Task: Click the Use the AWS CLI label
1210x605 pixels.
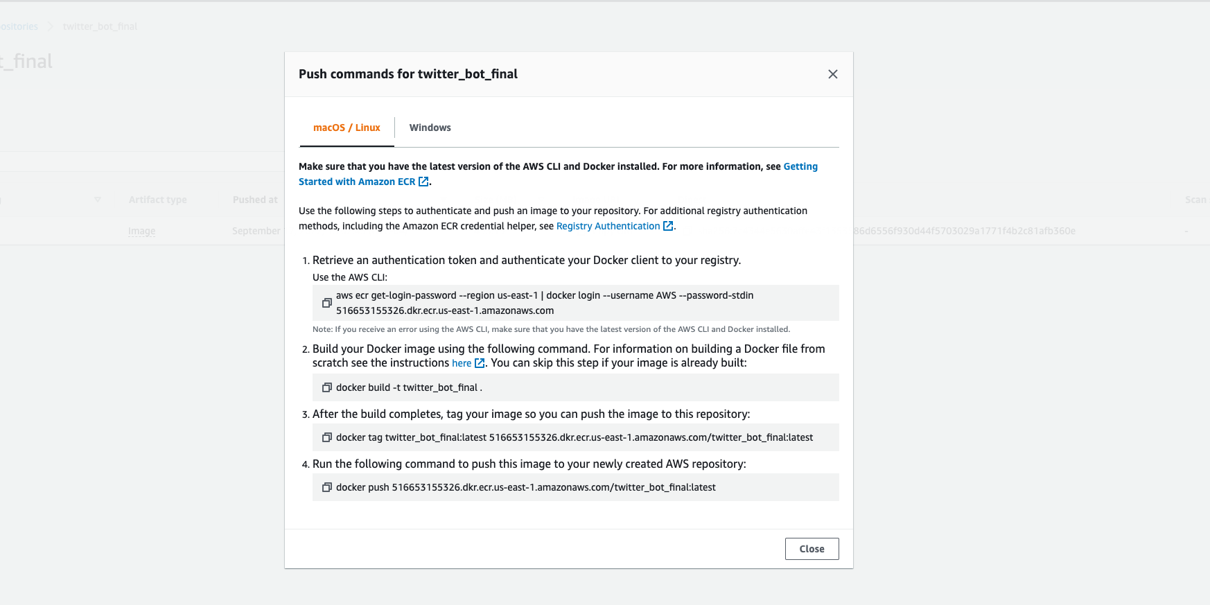Action: [x=350, y=277]
